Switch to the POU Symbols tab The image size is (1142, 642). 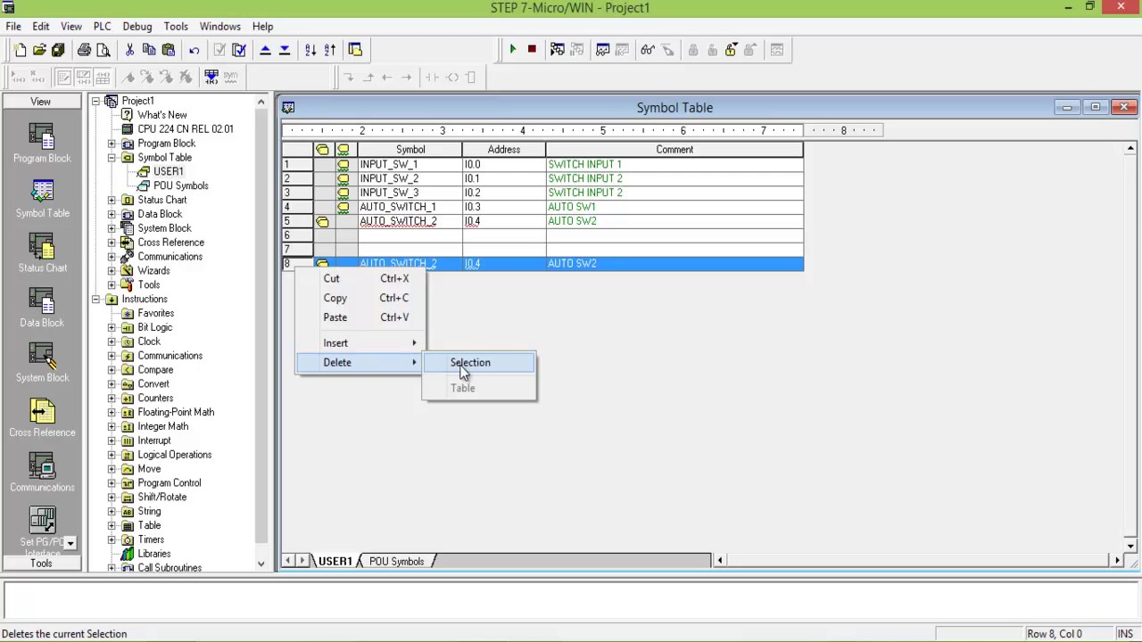click(396, 561)
